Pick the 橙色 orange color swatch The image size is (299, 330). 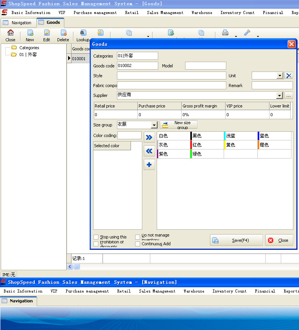274,145
